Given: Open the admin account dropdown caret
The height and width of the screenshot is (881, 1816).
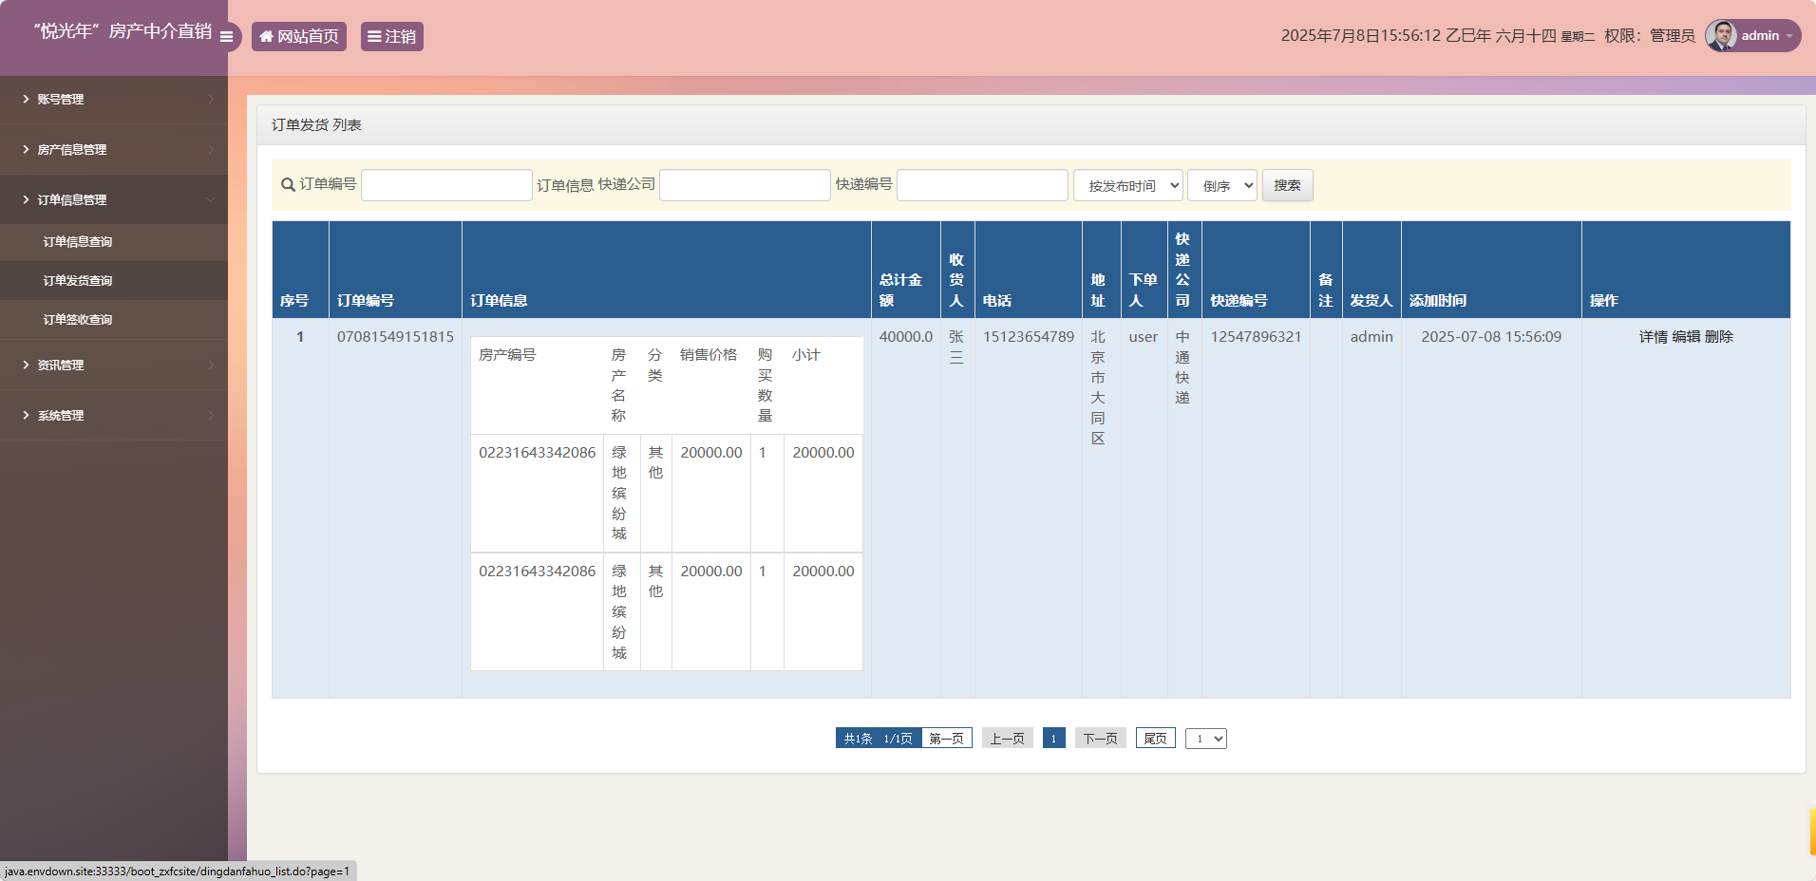Looking at the screenshot, I should (x=1789, y=36).
